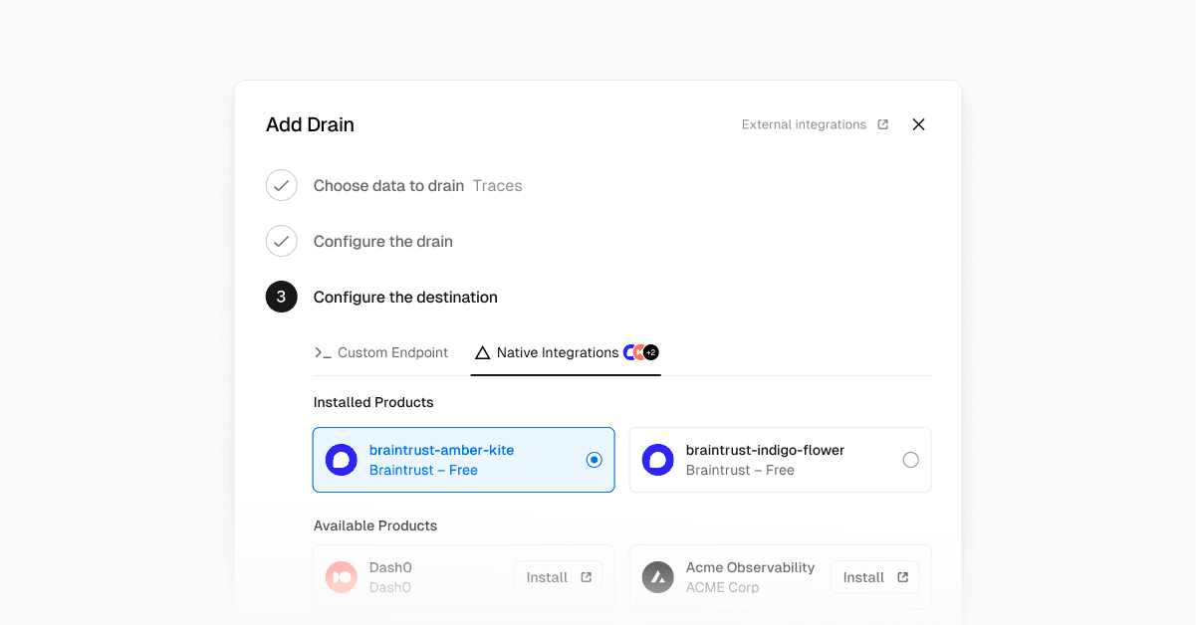Switch to the Native Integrations tab
Image resolution: width=1196 pixels, height=625 pixels.
557,352
